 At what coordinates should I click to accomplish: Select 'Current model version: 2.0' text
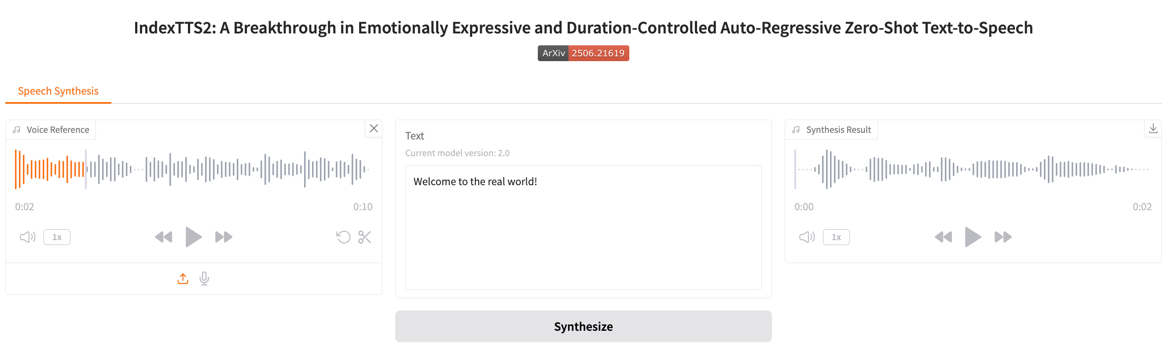pyautogui.click(x=457, y=153)
